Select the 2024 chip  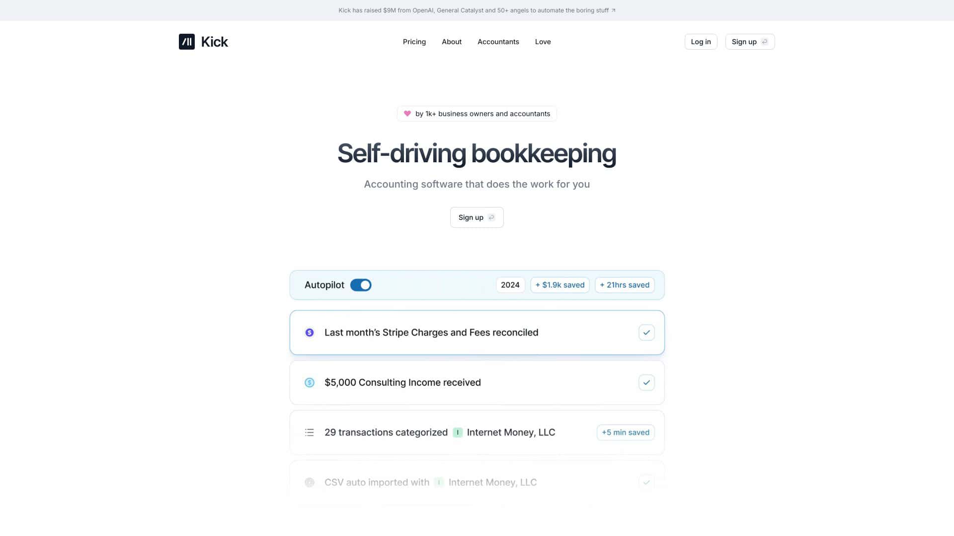point(510,285)
